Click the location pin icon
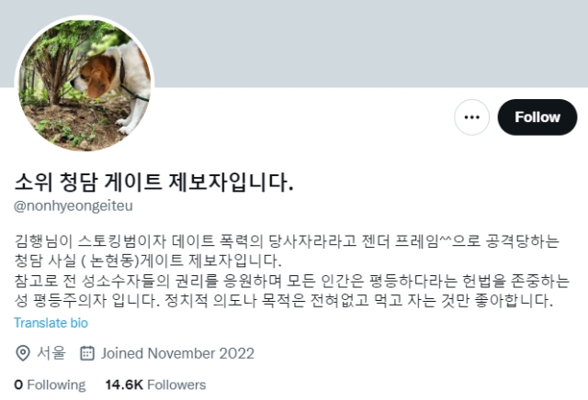 (x=22, y=353)
